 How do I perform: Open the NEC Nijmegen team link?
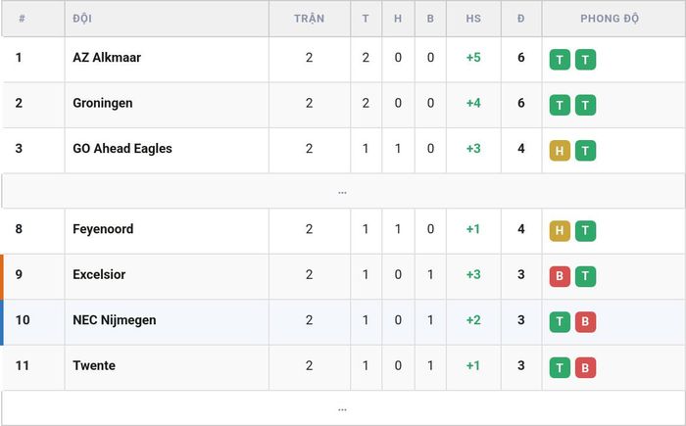(115, 320)
